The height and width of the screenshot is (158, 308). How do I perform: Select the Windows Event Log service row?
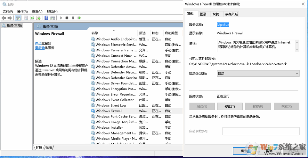[136, 105]
